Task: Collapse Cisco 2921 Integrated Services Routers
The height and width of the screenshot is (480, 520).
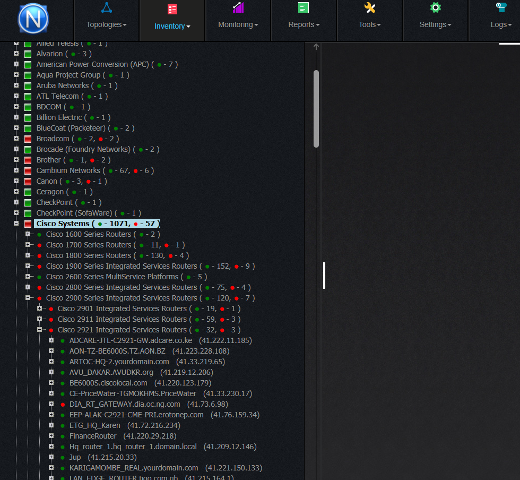Action: coord(39,329)
